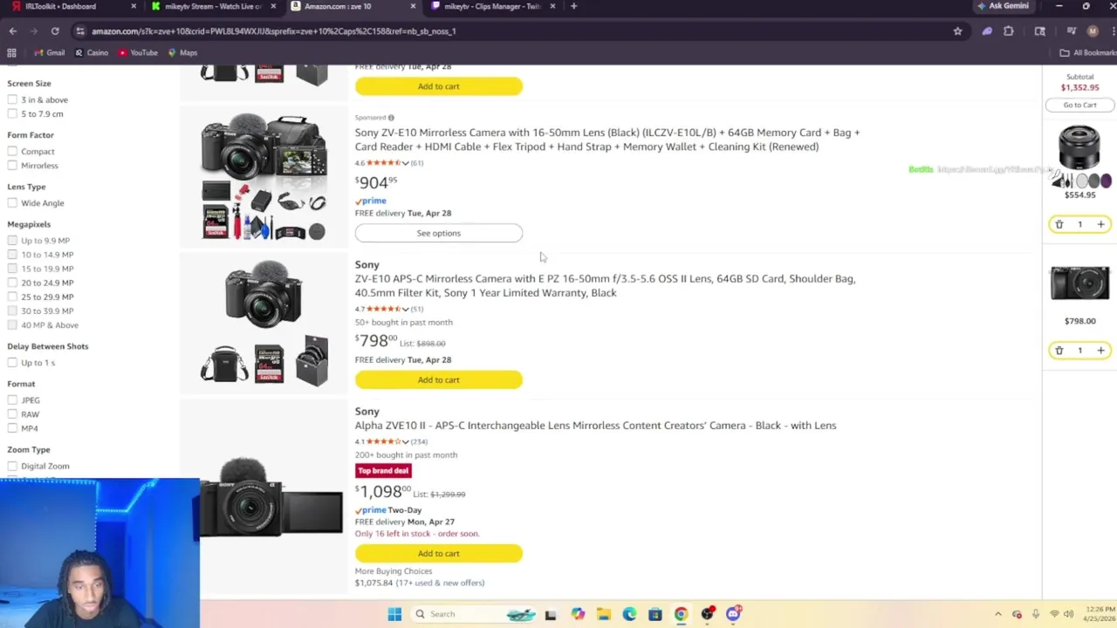Switch to Chrome in the taskbar
The height and width of the screenshot is (628, 1117).
click(x=681, y=614)
